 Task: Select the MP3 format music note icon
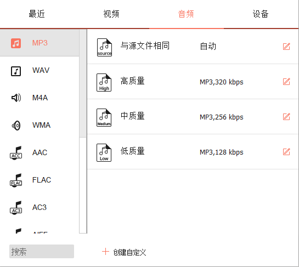[16, 43]
